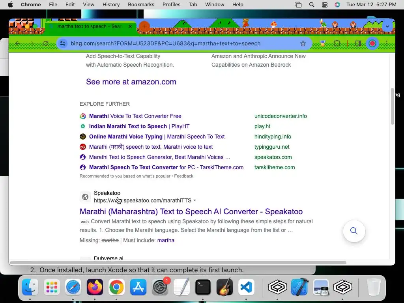404x303 pixels.
Task: Open Online Marathi Voice Typing link
Action: tap(157, 137)
